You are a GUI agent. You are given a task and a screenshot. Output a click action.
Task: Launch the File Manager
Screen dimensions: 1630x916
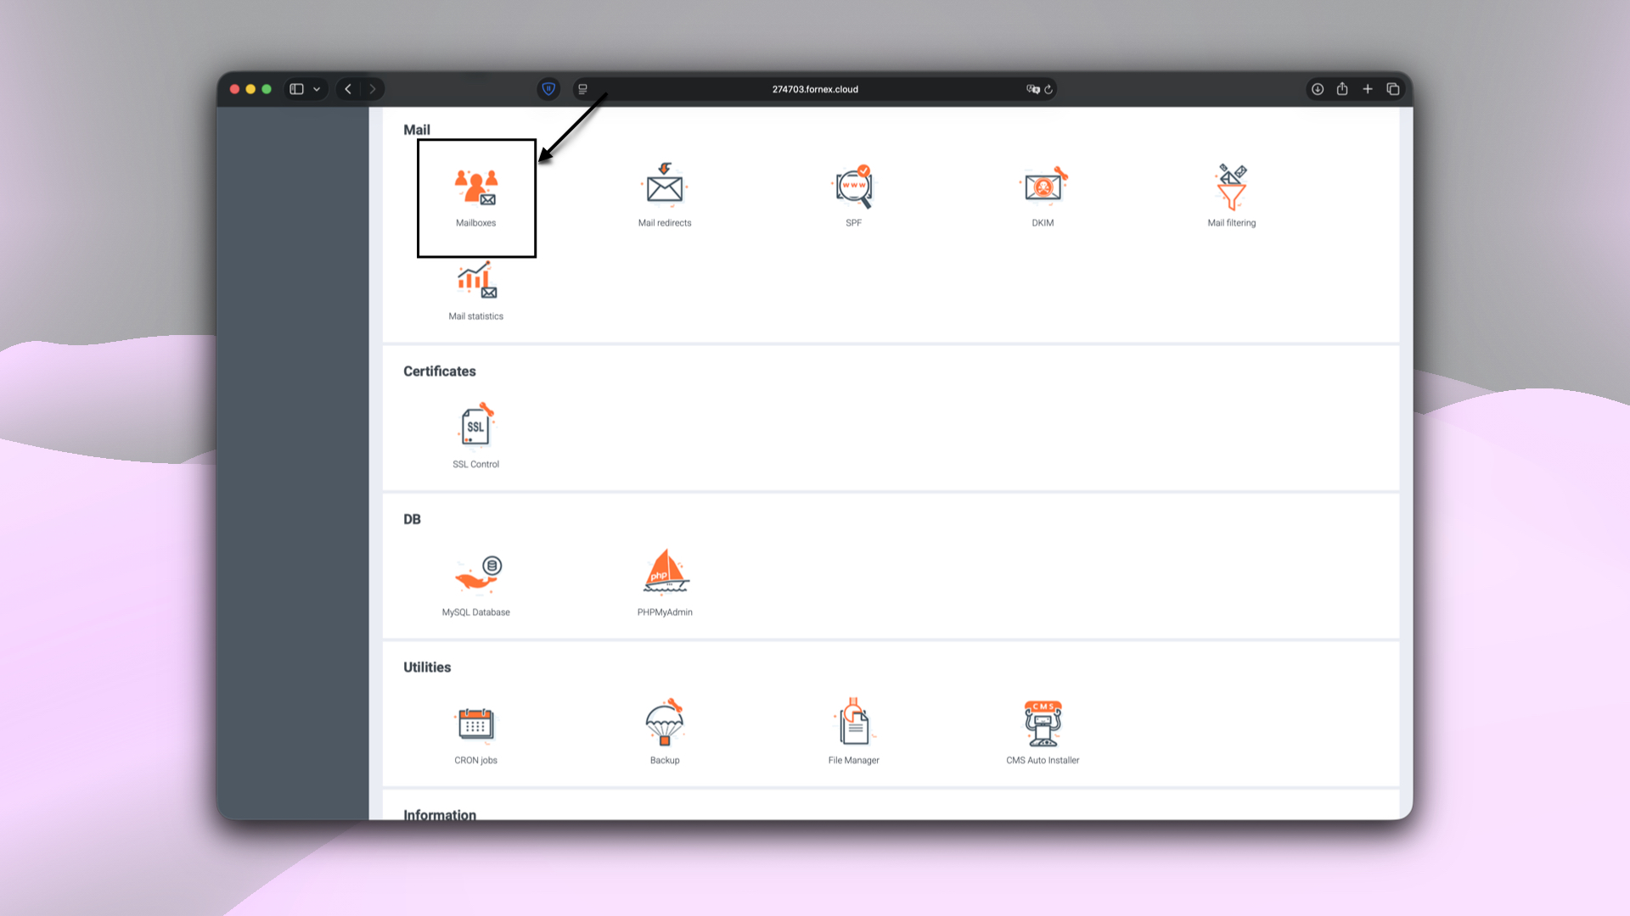click(853, 731)
